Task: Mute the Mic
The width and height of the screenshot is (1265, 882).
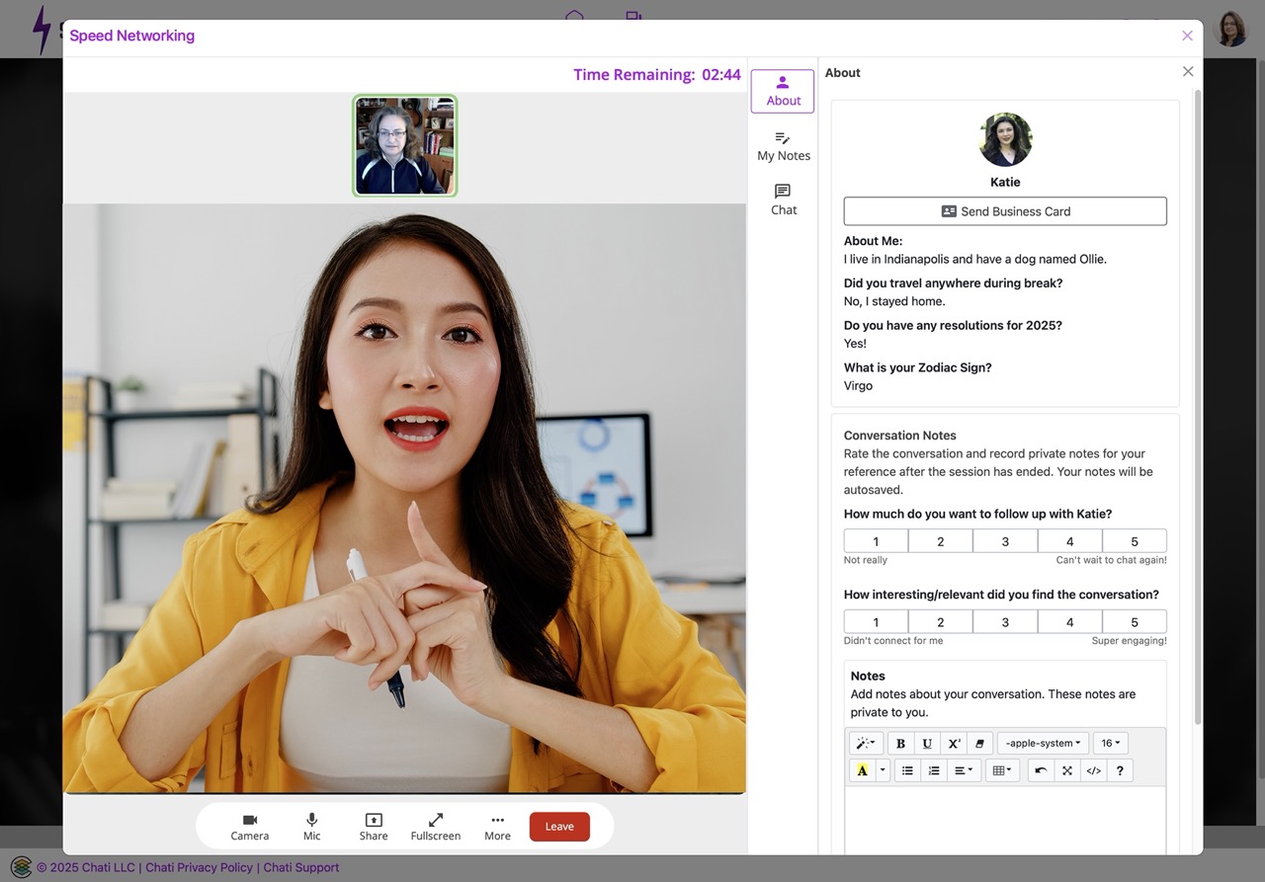Action: (x=312, y=827)
